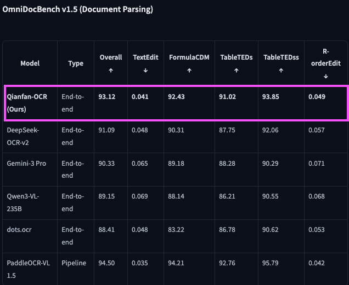This screenshot has width=349, height=285.
Task: Click the Overall column header
Action: tap(111, 63)
